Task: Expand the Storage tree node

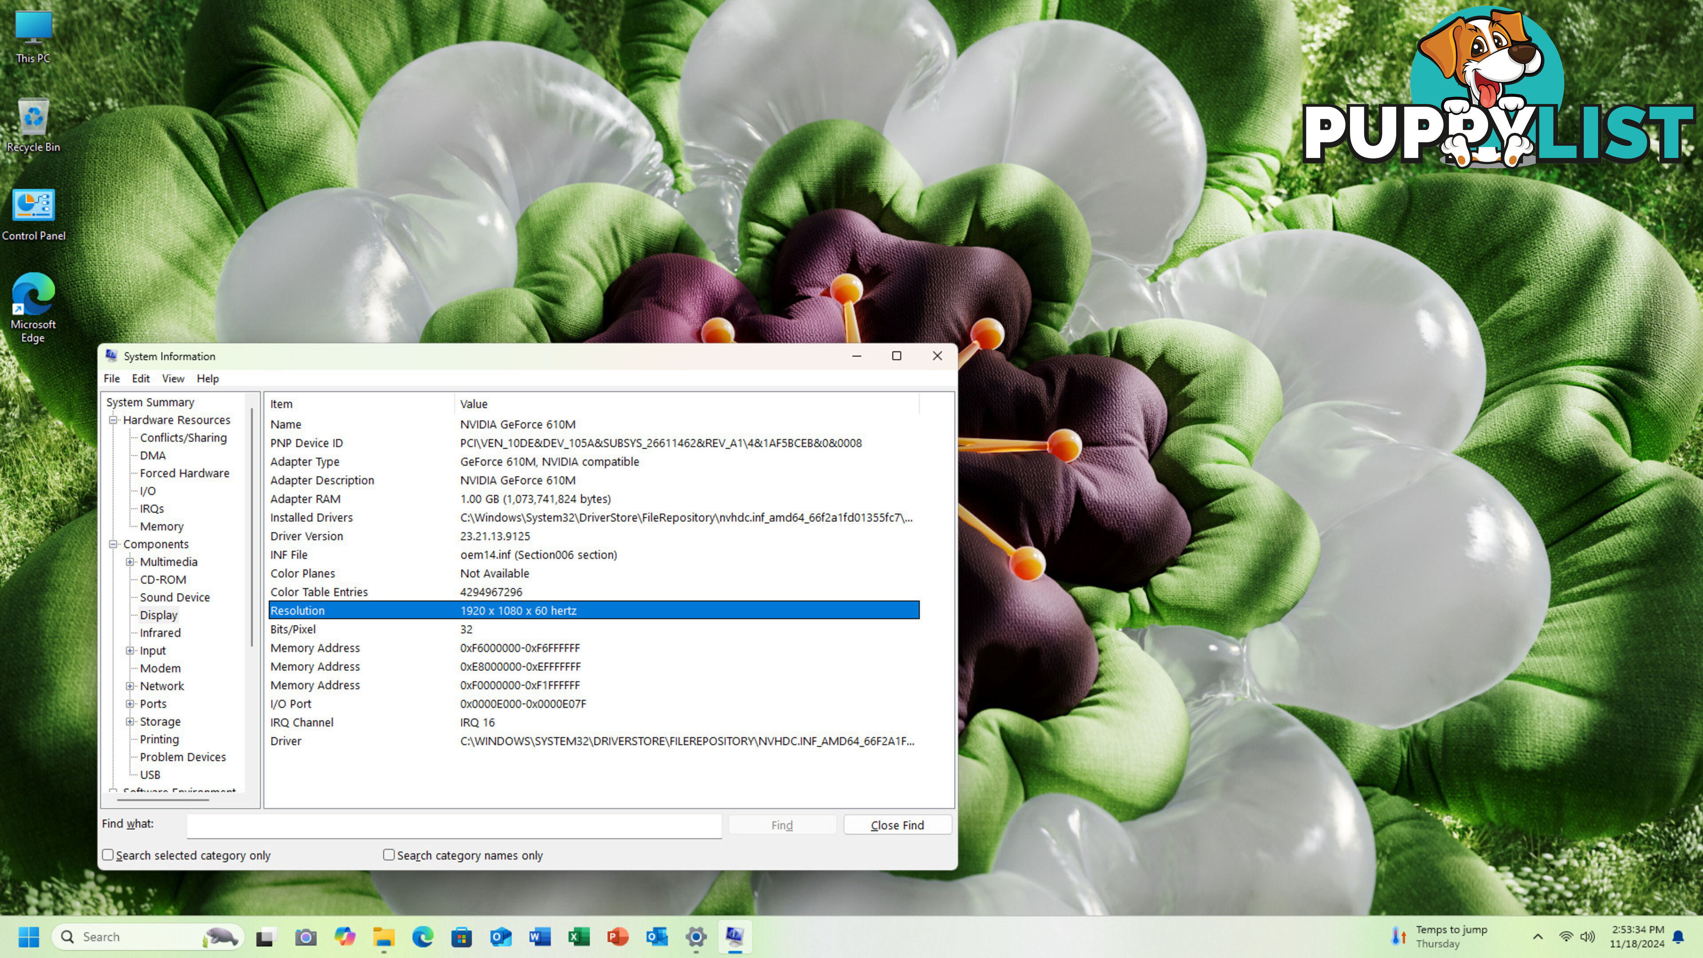Action: (130, 721)
